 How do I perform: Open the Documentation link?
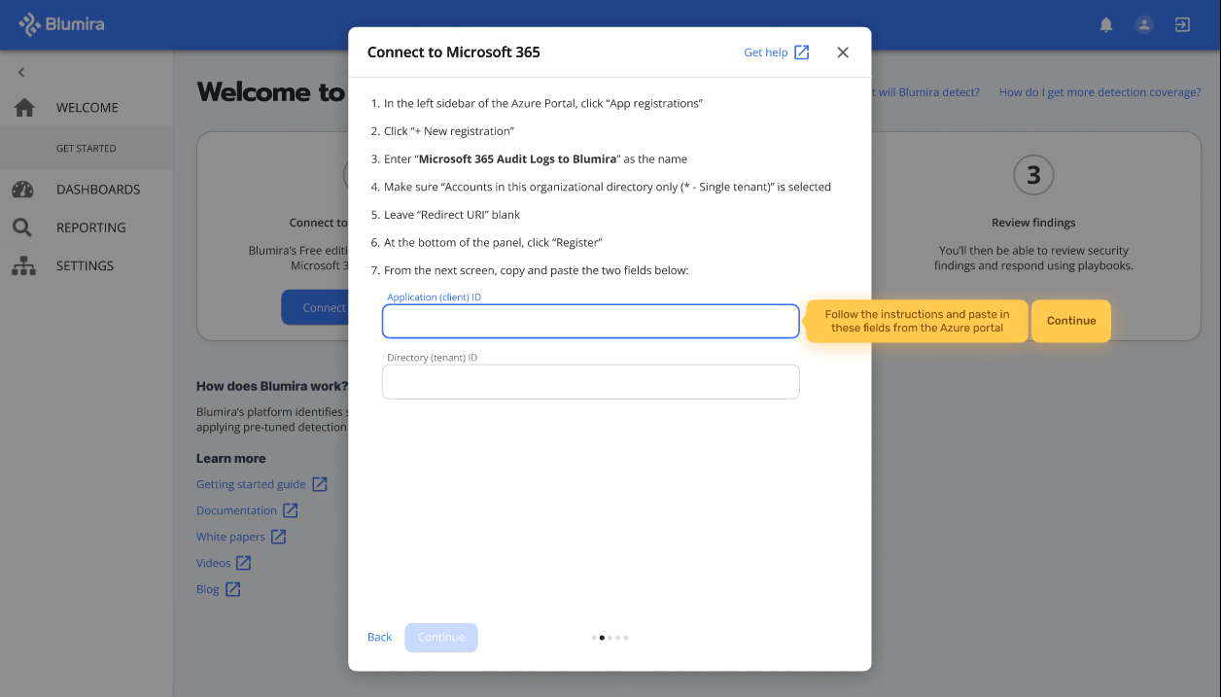coord(236,510)
